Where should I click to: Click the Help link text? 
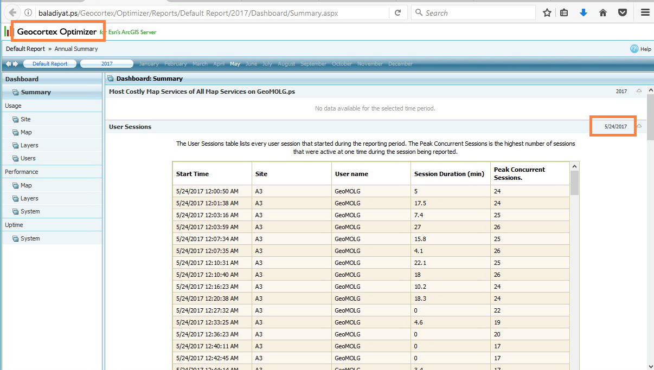click(646, 49)
